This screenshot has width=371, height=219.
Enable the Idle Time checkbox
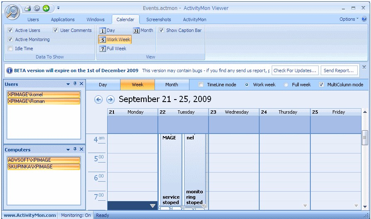(x=10, y=49)
